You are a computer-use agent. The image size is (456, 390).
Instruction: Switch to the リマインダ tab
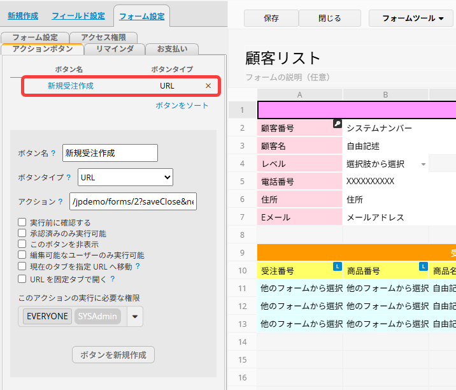click(x=115, y=48)
